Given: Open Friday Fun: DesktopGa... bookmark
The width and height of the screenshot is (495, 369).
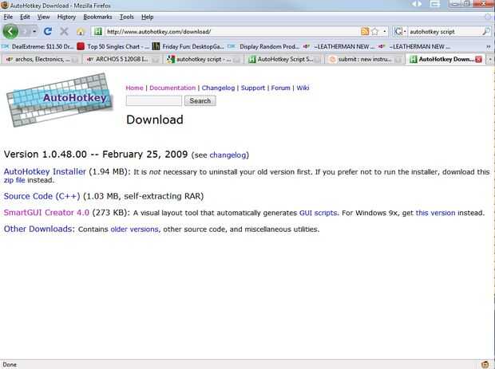Looking at the screenshot, I should tap(188, 47).
